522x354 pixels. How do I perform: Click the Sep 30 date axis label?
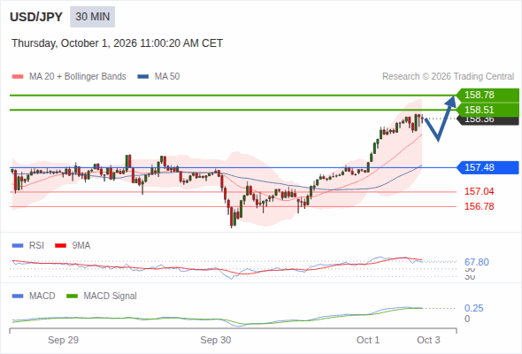[215, 340]
